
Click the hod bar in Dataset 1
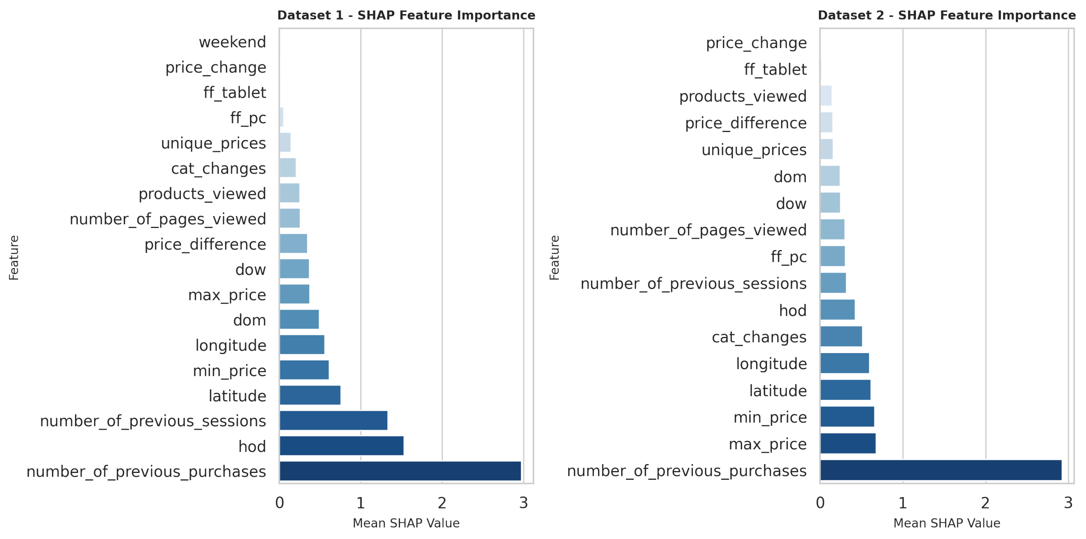(x=341, y=445)
